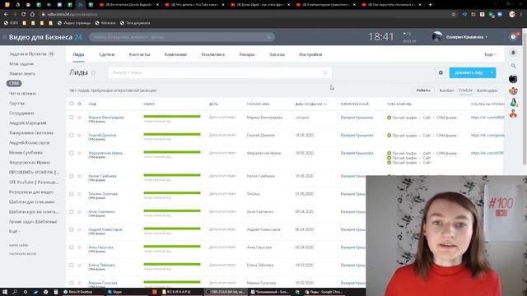Click the grid settings gear in table header
The height and width of the screenshot is (296, 527).
[x=80, y=104]
